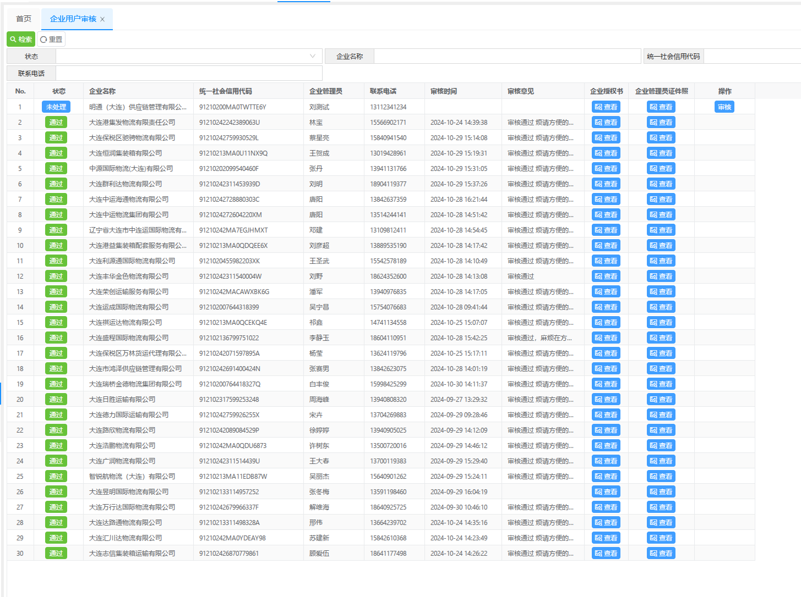Select the 企业用户审核 tab
Image resolution: width=801 pixels, height=597 pixels.
tap(73, 19)
